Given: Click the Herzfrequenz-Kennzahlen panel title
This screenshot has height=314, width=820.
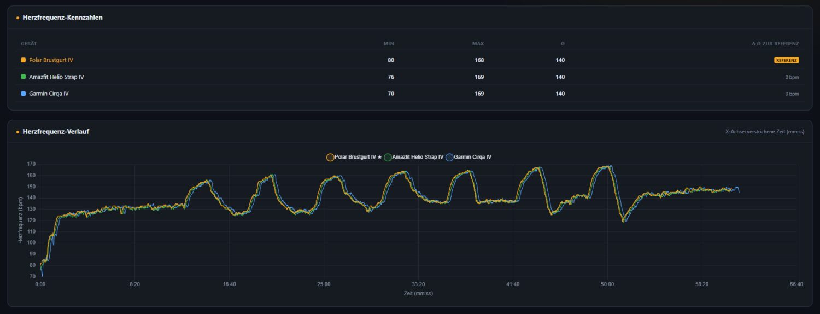Looking at the screenshot, I should tap(62, 18).
